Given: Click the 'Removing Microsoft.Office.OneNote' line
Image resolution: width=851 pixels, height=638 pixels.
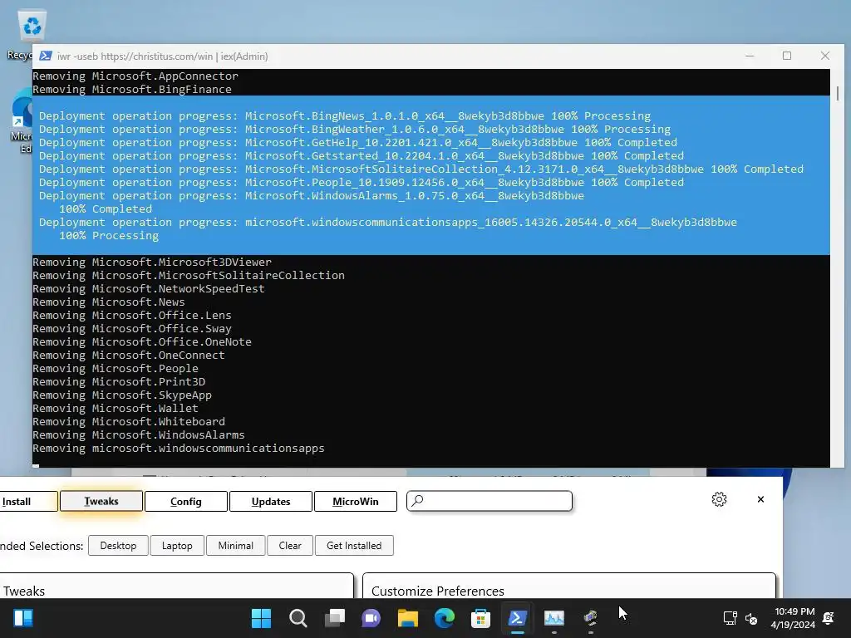Looking at the screenshot, I should click(141, 341).
